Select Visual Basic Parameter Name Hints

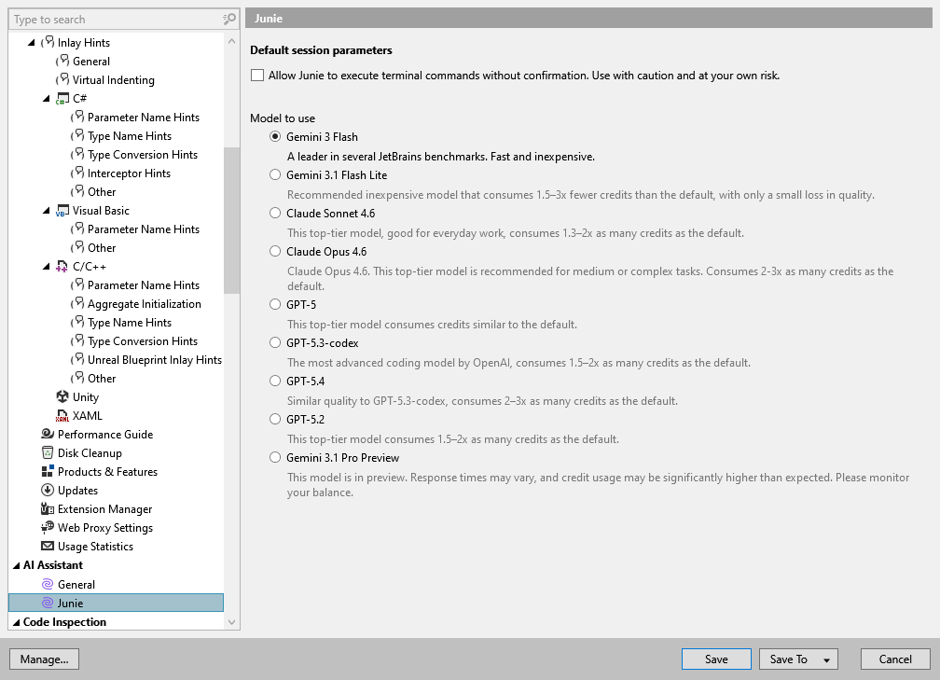144,229
